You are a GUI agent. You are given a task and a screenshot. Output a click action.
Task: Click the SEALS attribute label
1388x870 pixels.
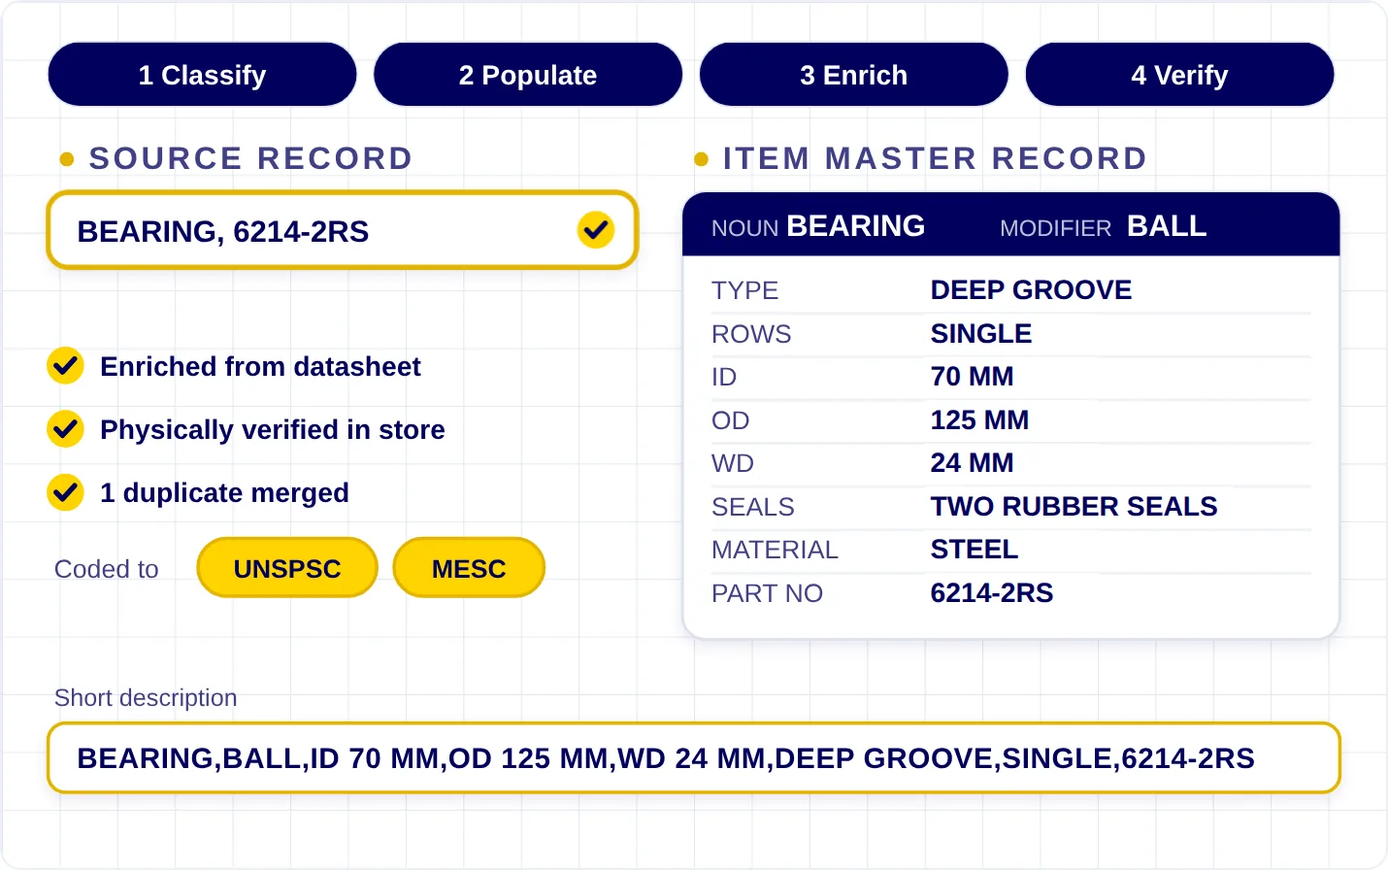click(752, 507)
